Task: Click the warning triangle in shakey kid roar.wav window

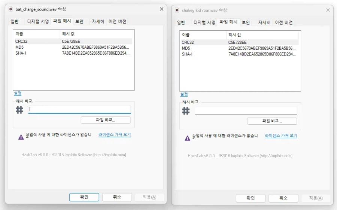Action: point(188,138)
